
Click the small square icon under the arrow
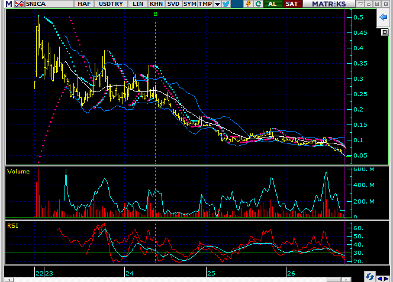(385, 32)
